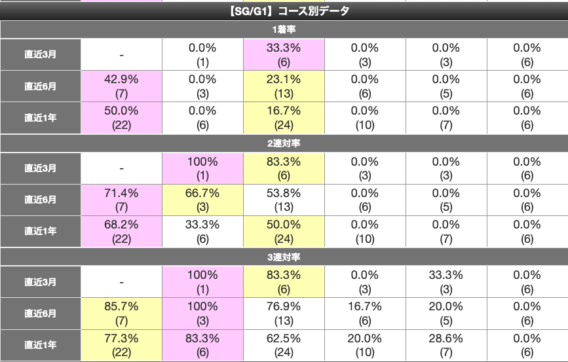The width and height of the screenshot is (568, 362).
Task: Click the pink 68.2% (22) cell
Action: pos(121,232)
